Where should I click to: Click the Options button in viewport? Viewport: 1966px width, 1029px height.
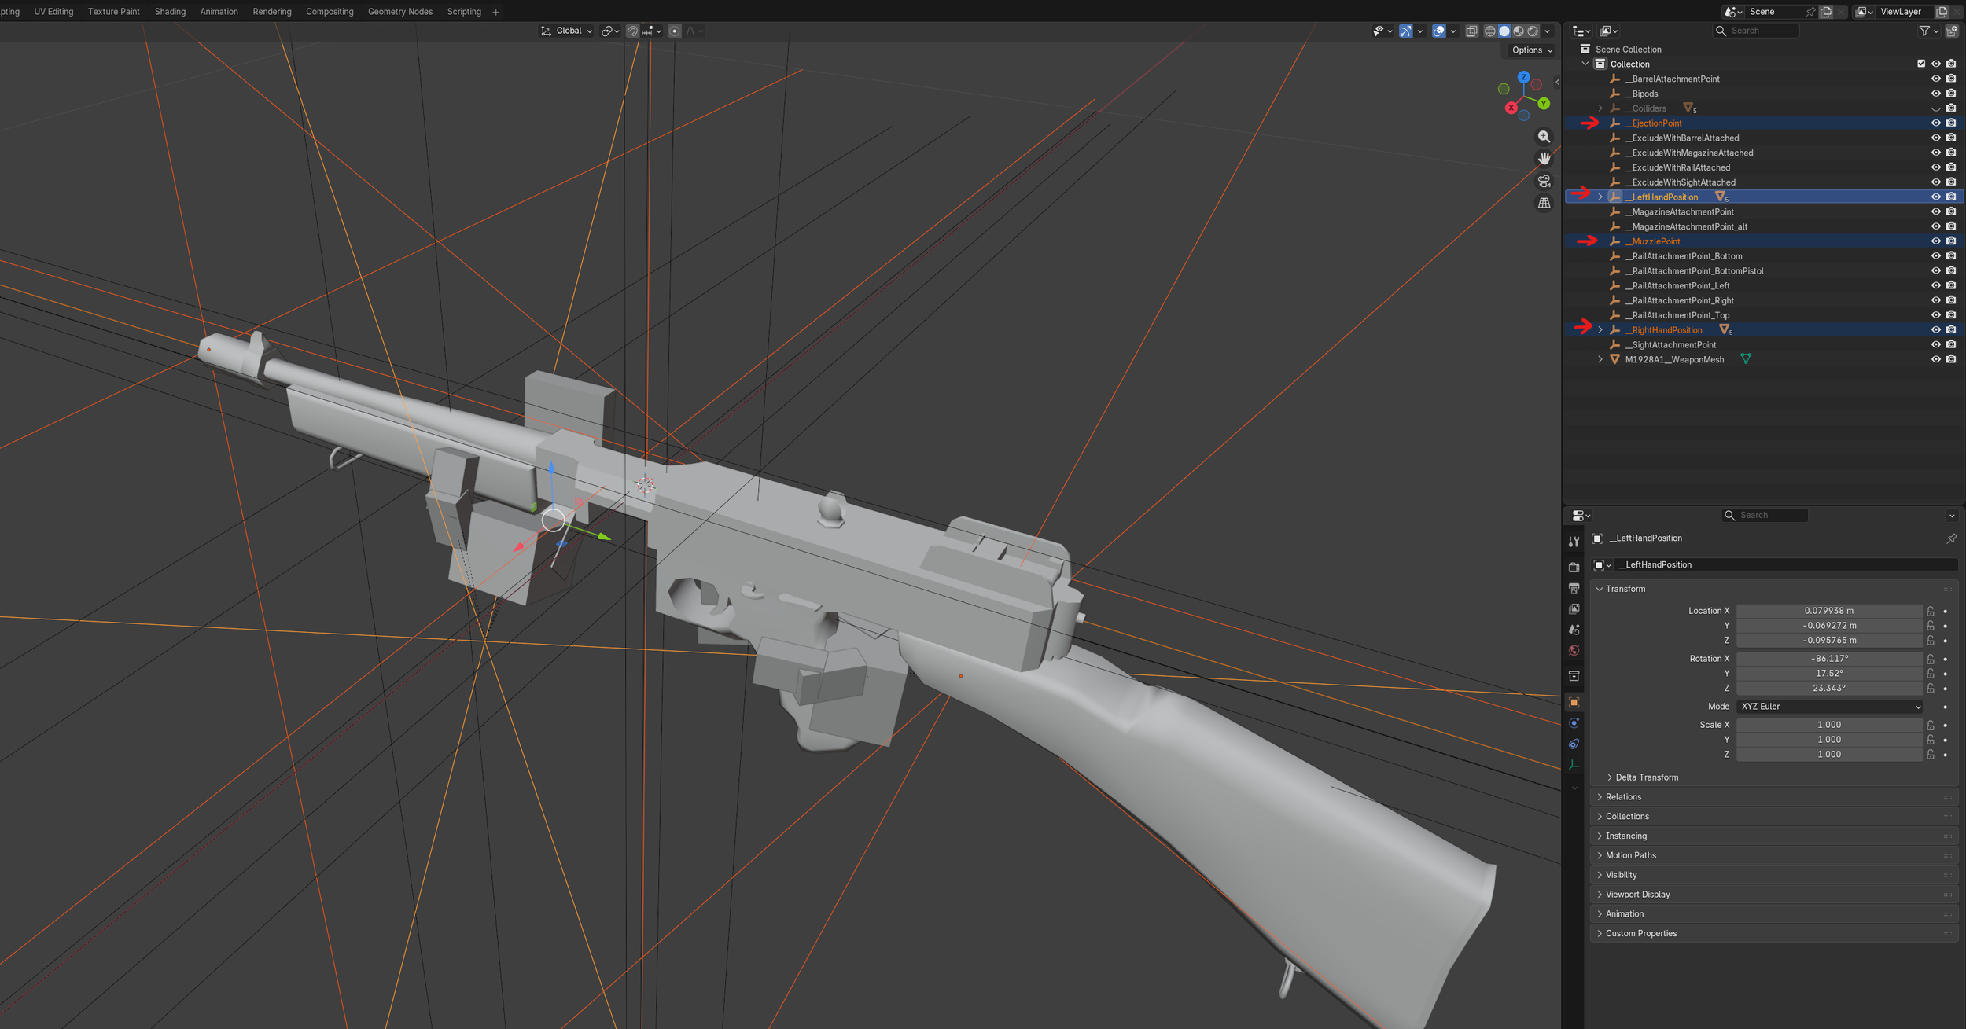point(1531,50)
